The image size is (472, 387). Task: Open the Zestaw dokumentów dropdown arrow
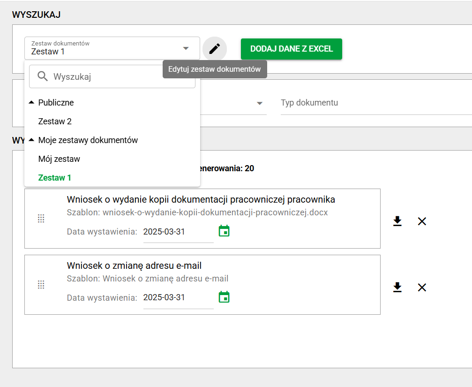(186, 48)
